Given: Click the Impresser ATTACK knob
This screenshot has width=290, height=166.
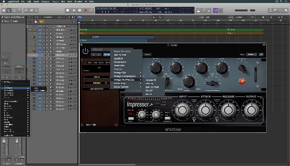Looking at the screenshot, I should click(x=205, y=110).
